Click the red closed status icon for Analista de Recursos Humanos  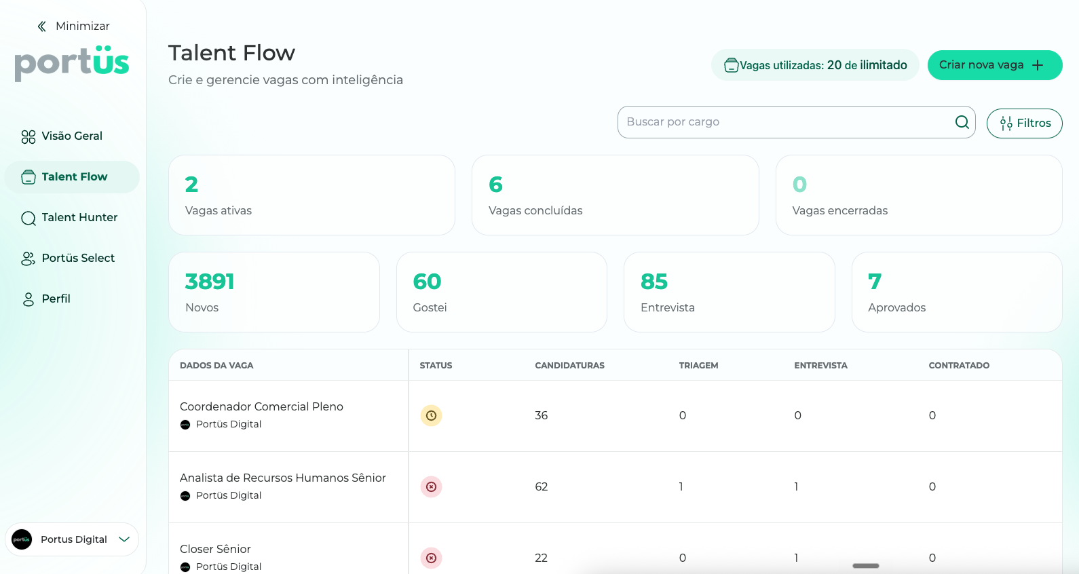pos(431,486)
